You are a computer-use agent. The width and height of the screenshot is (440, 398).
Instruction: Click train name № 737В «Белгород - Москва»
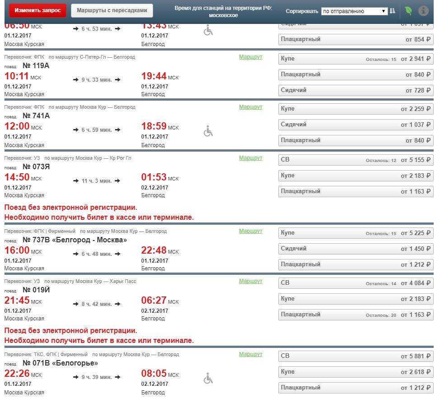[75, 240]
